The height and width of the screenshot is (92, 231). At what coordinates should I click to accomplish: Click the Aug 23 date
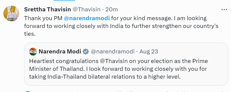tap(149, 52)
